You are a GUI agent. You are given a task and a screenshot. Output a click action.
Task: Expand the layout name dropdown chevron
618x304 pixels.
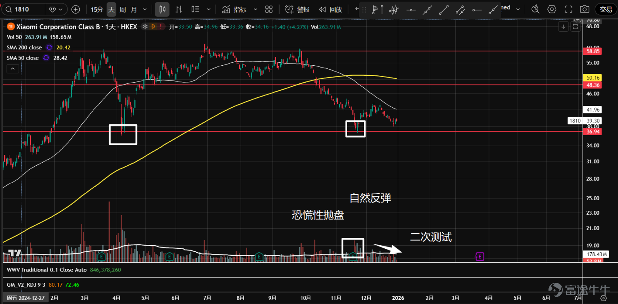tap(518, 9)
